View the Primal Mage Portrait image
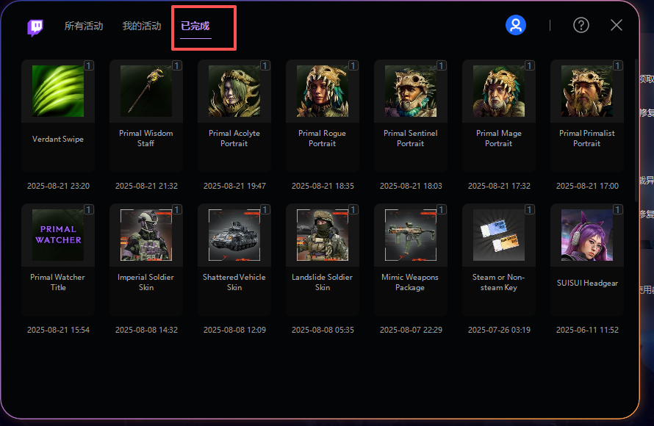Screen dimensions: 654x426 [x=499, y=91]
